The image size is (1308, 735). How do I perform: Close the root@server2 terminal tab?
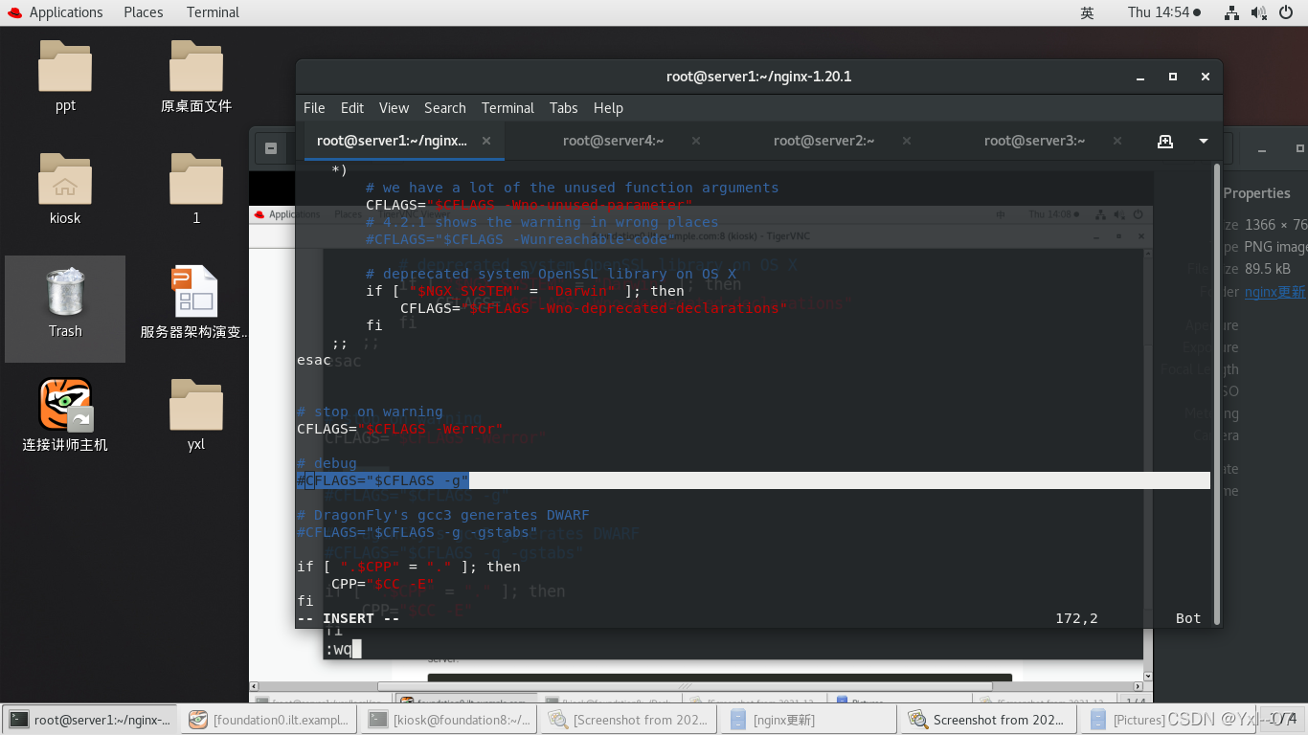(x=907, y=141)
